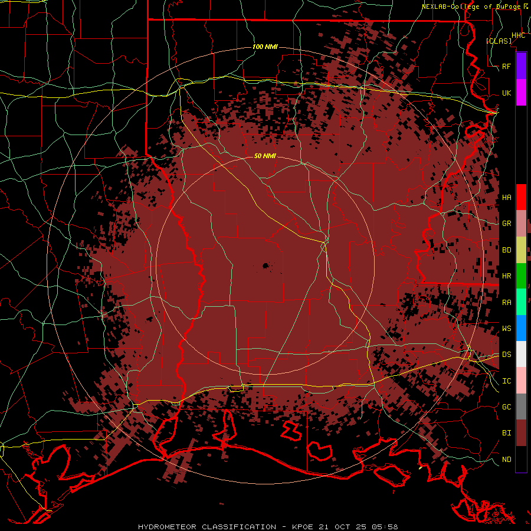Click the UK magenta legend swatch
Screen dimensions: 531x531
[521, 93]
